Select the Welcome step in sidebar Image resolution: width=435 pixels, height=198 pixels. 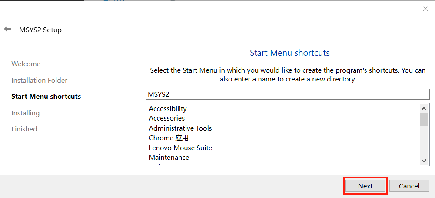[26, 64]
